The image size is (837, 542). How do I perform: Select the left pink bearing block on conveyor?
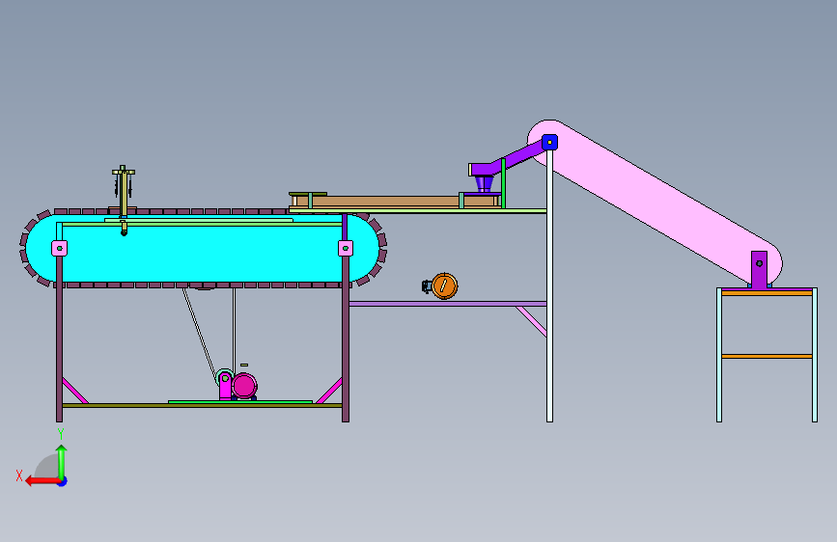[x=59, y=248]
